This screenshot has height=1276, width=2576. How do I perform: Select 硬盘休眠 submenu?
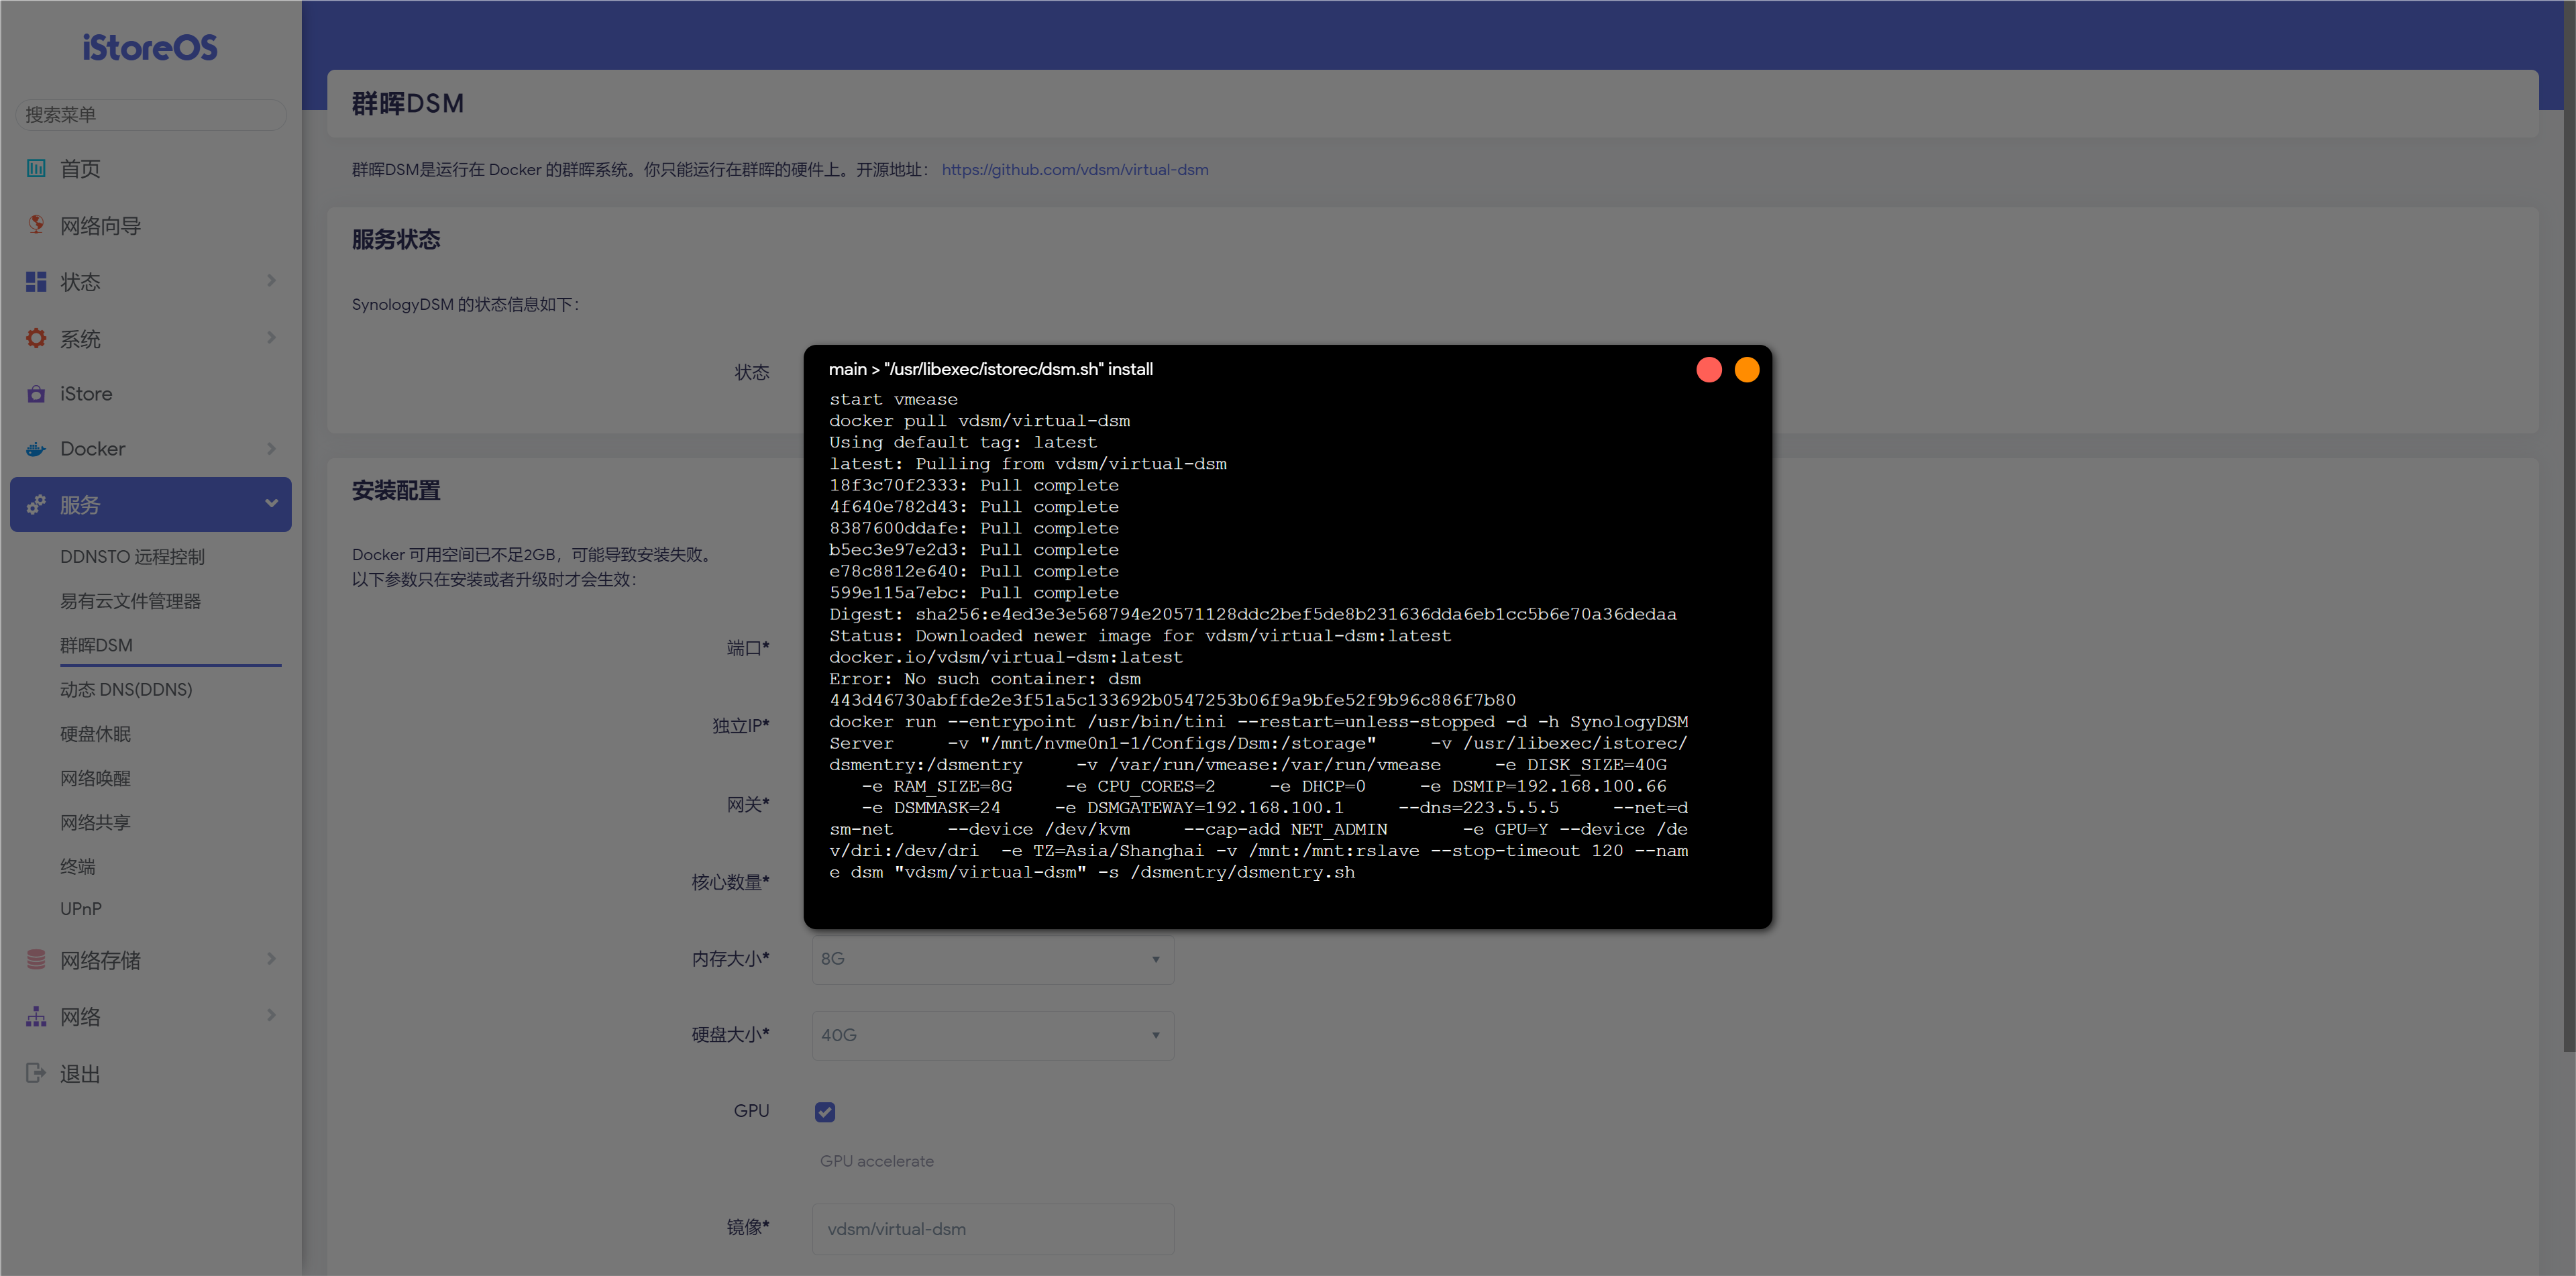click(x=95, y=733)
